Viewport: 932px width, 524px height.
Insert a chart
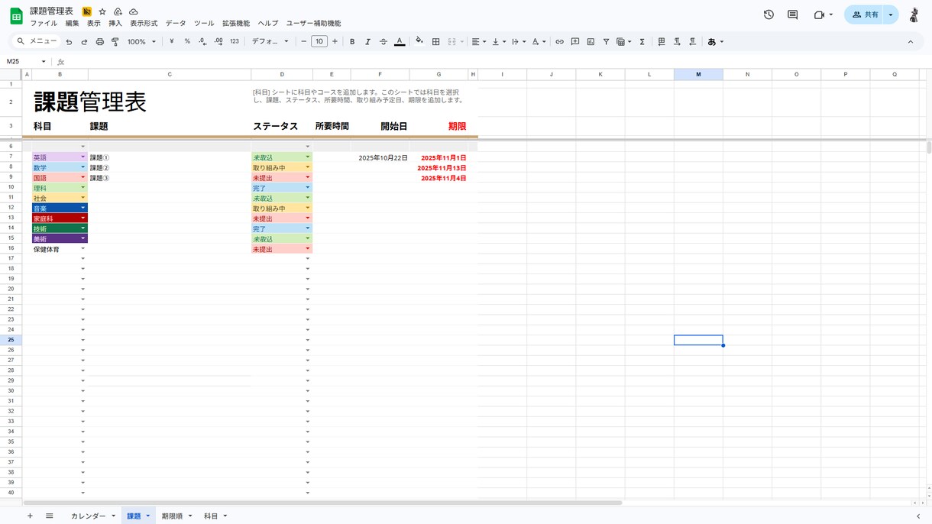pyautogui.click(x=591, y=42)
